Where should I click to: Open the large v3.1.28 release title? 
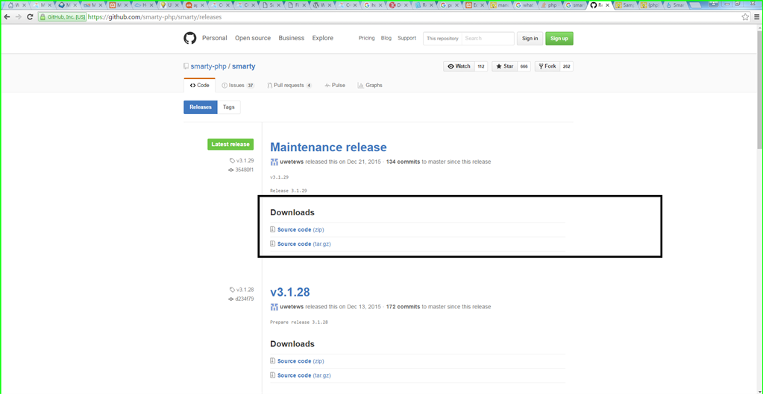pos(290,293)
